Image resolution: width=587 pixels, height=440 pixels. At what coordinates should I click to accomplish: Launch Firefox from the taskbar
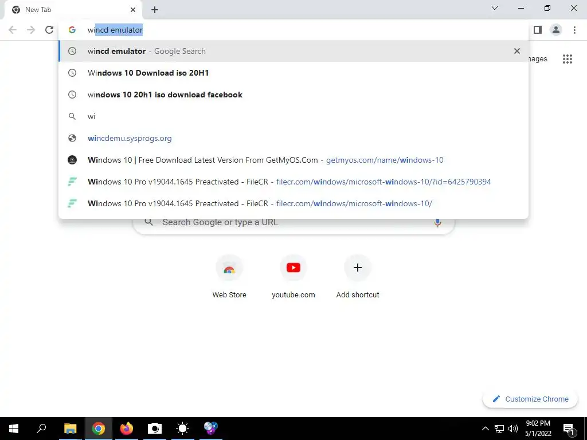point(127,429)
